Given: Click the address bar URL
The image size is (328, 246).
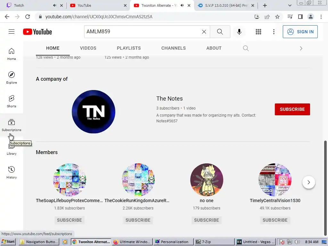Looking at the screenshot, I should pos(99,17).
